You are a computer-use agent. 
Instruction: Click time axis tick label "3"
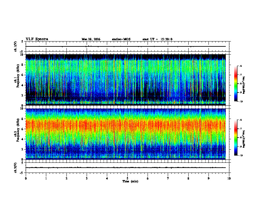(x=87, y=178)
